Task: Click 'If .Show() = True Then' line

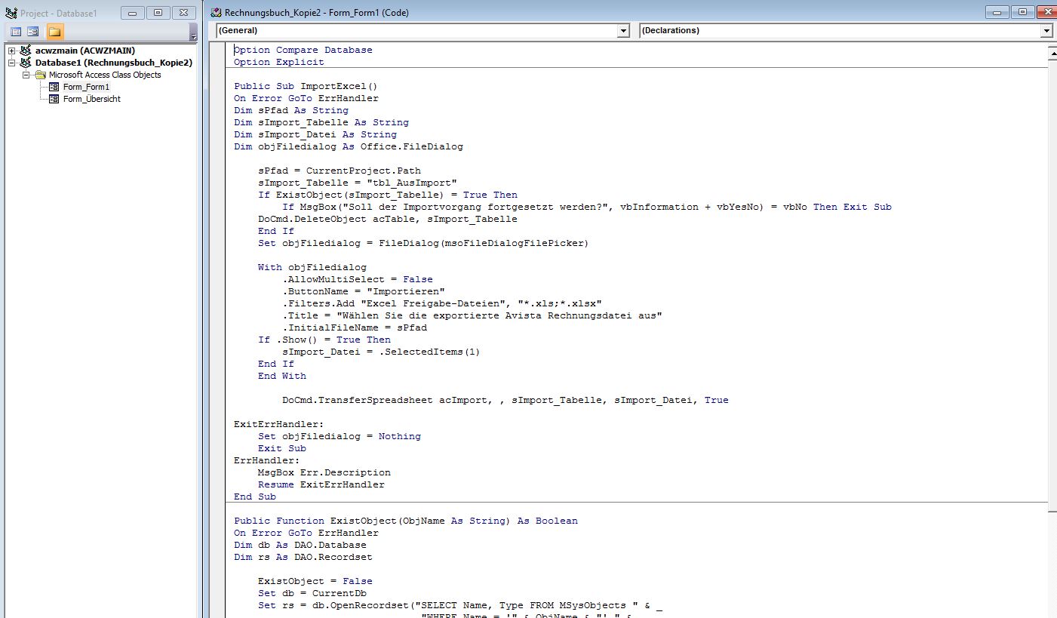Action: [324, 340]
